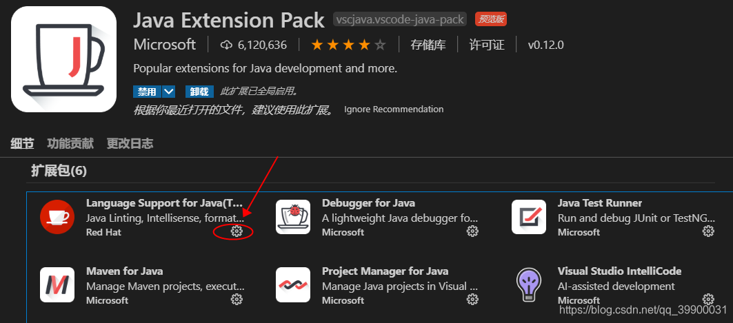The height and width of the screenshot is (323, 733).
Task: Open the 许可证 license link
Action: (x=487, y=45)
